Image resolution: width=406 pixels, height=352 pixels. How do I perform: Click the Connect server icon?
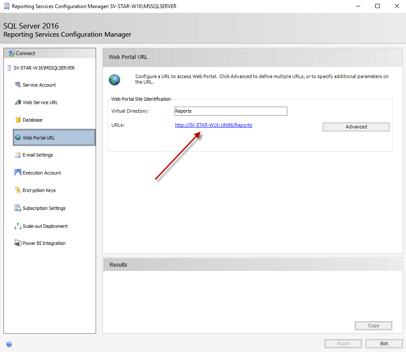(11, 53)
